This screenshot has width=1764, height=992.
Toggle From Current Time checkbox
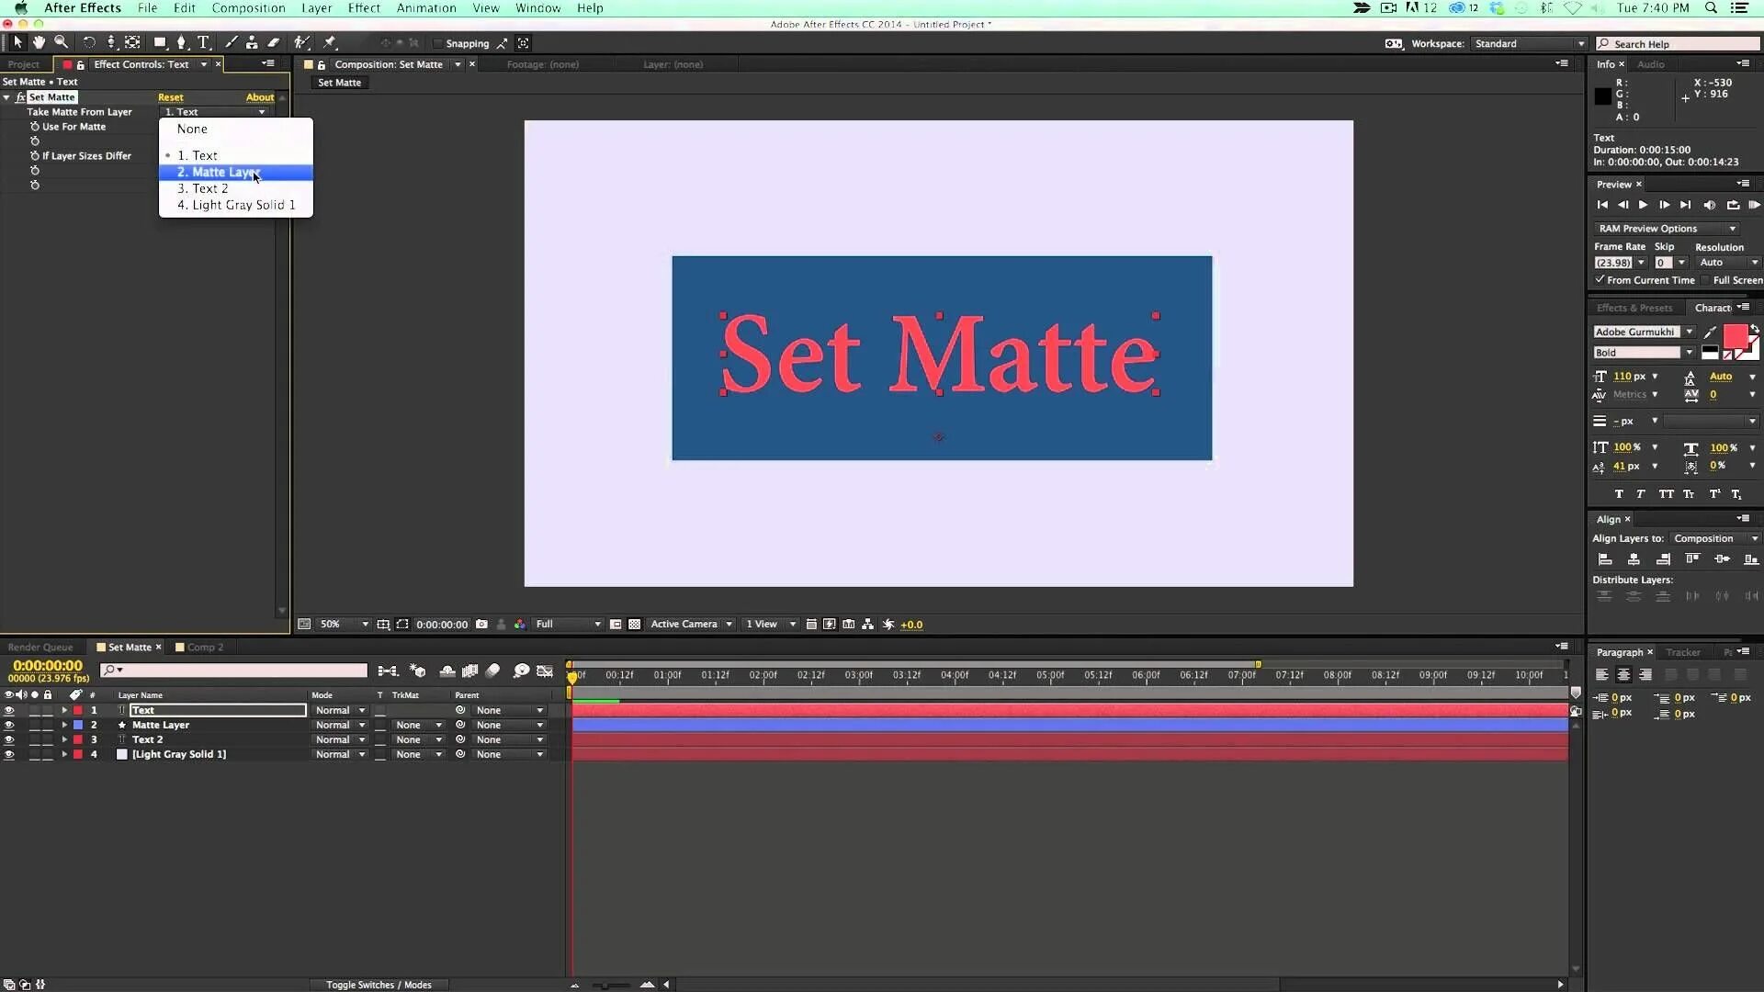1600,279
